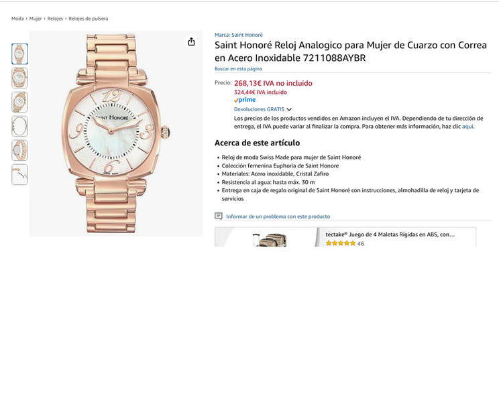Select the third watch thumbnail

tap(19, 103)
